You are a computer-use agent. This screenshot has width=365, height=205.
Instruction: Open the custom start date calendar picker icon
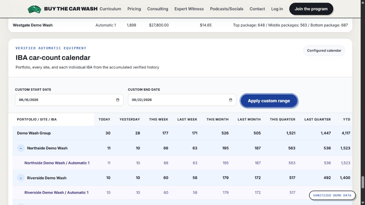(x=118, y=100)
